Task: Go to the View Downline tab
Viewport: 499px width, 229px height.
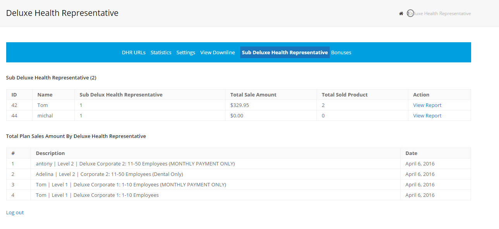Action: 217,53
